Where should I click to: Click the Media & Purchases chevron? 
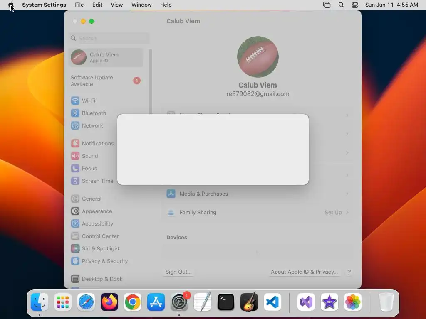tap(347, 194)
